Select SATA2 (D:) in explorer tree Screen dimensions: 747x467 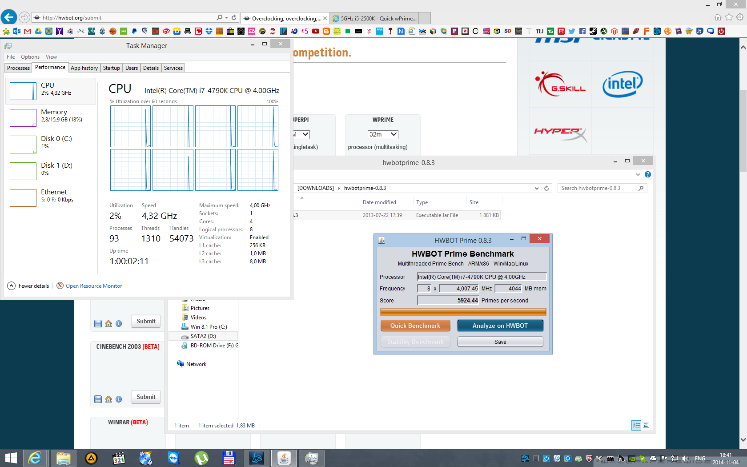pos(203,336)
